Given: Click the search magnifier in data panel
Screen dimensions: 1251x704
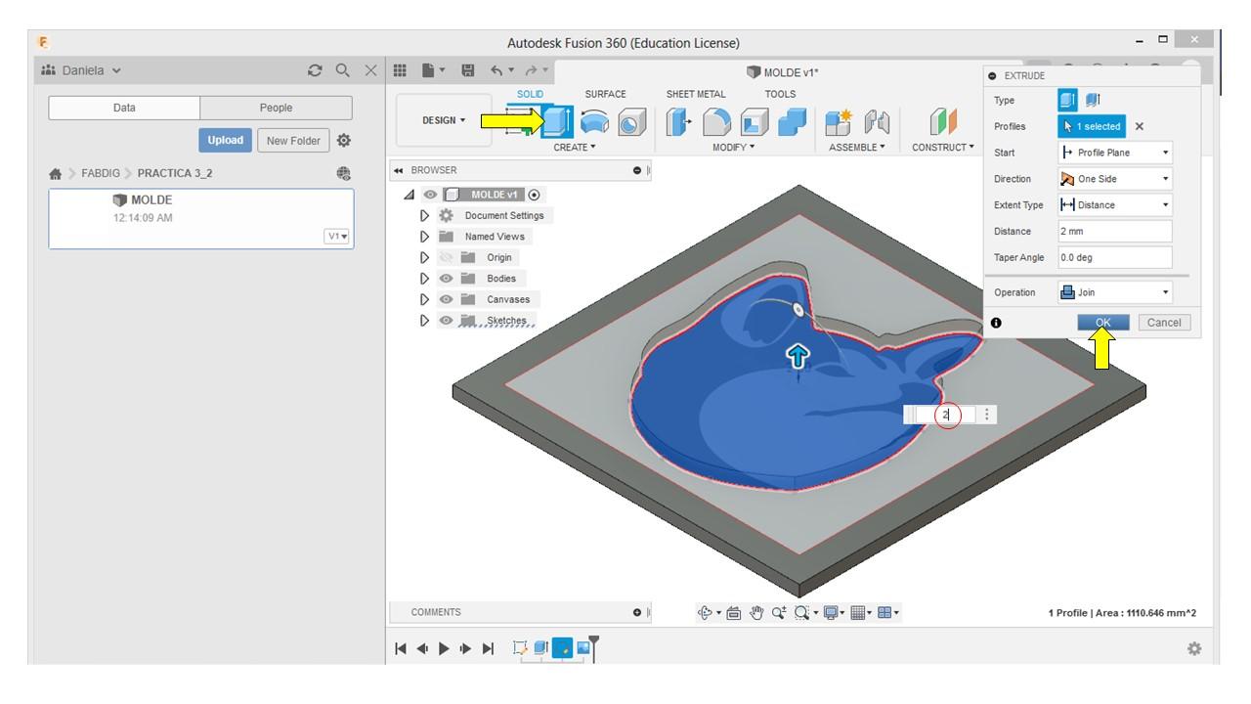Looking at the screenshot, I should click(342, 70).
